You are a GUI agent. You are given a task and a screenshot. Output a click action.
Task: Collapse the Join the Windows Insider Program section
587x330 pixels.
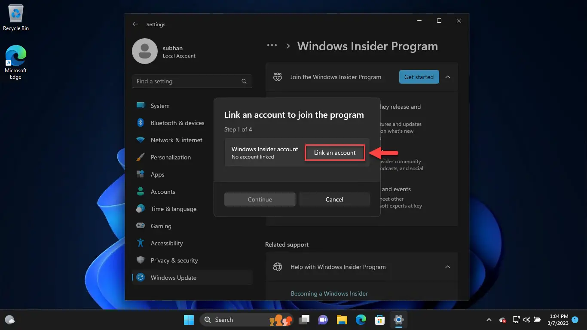coord(448,77)
